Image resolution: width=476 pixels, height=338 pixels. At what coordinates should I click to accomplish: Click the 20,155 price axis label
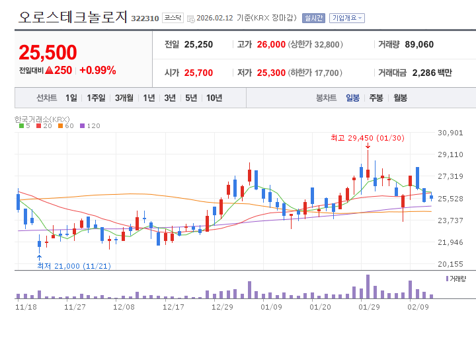(450, 264)
